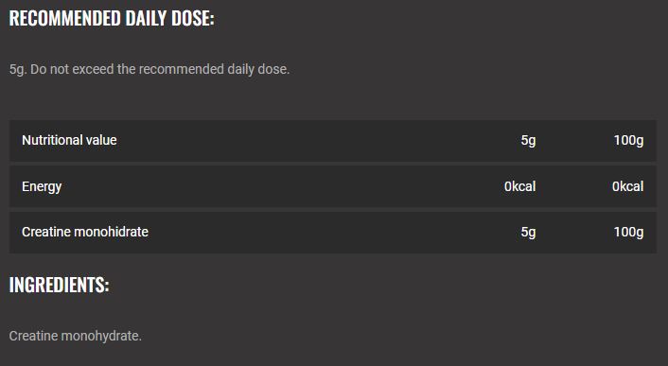Click the Nutritional value table header row
668x366 pixels.
click(333, 140)
